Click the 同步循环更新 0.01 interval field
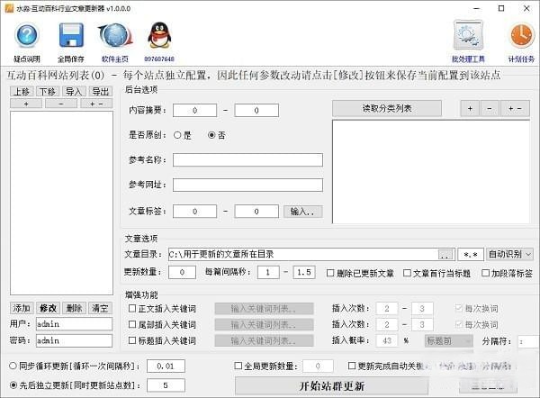Image resolution: width=540 pixels, height=398 pixels. pyautogui.click(x=166, y=366)
